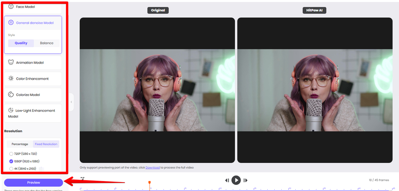The height and width of the screenshot is (191, 399).
Task: Switch to the Percentage resolution tab
Action: [x=20, y=144]
